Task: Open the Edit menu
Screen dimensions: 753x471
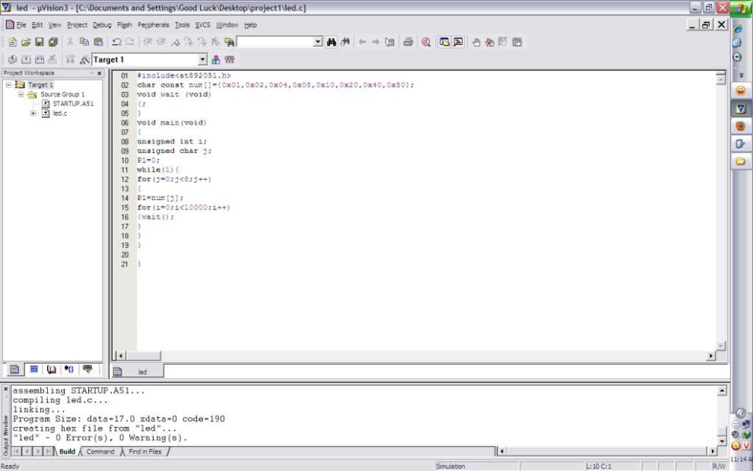Action: [37, 25]
